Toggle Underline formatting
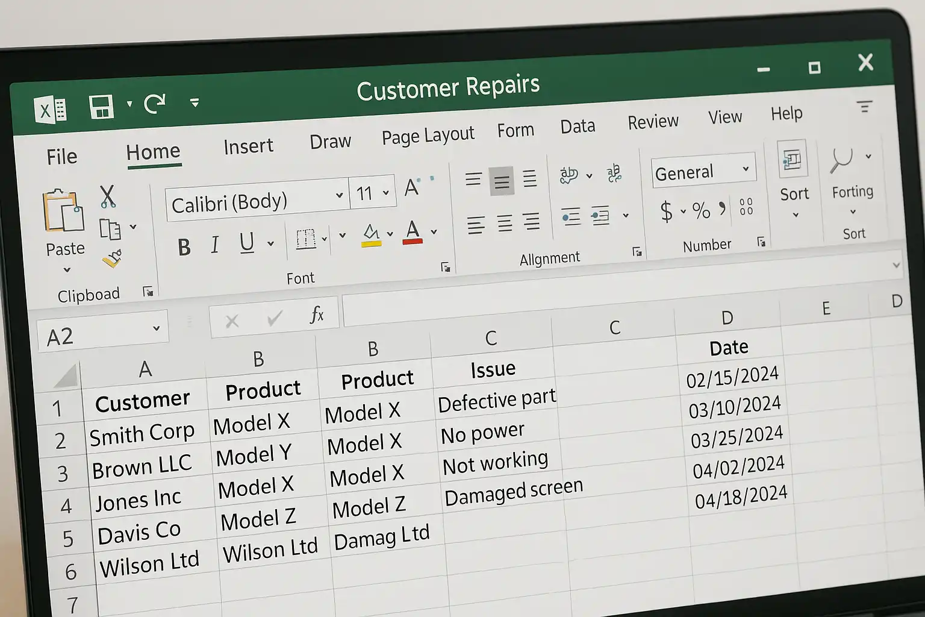The width and height of the screenshot is (925, 617). click(246, 243)
